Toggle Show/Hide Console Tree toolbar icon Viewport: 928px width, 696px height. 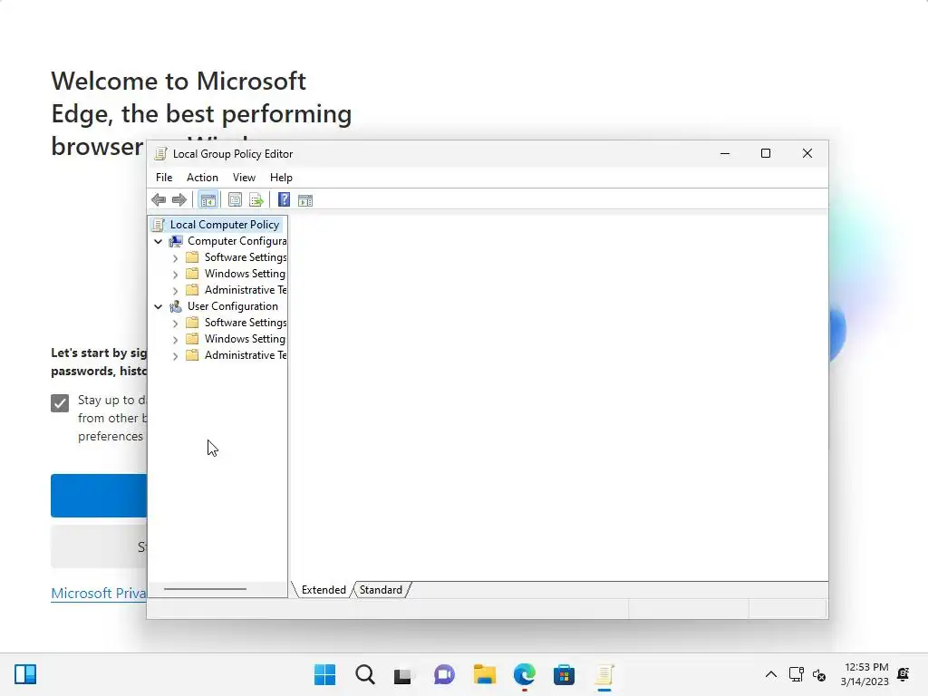208,200
